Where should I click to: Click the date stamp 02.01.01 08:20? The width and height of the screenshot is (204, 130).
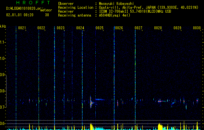pyautogui.click(x=20, y=15)
